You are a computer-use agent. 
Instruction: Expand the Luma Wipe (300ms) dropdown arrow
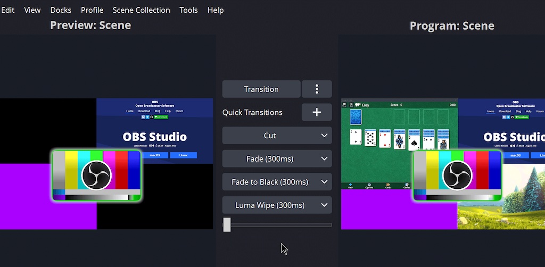click(324, 205)
